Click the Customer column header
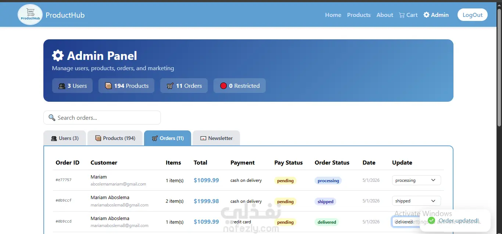502x234 pixels. click(104, 162)
